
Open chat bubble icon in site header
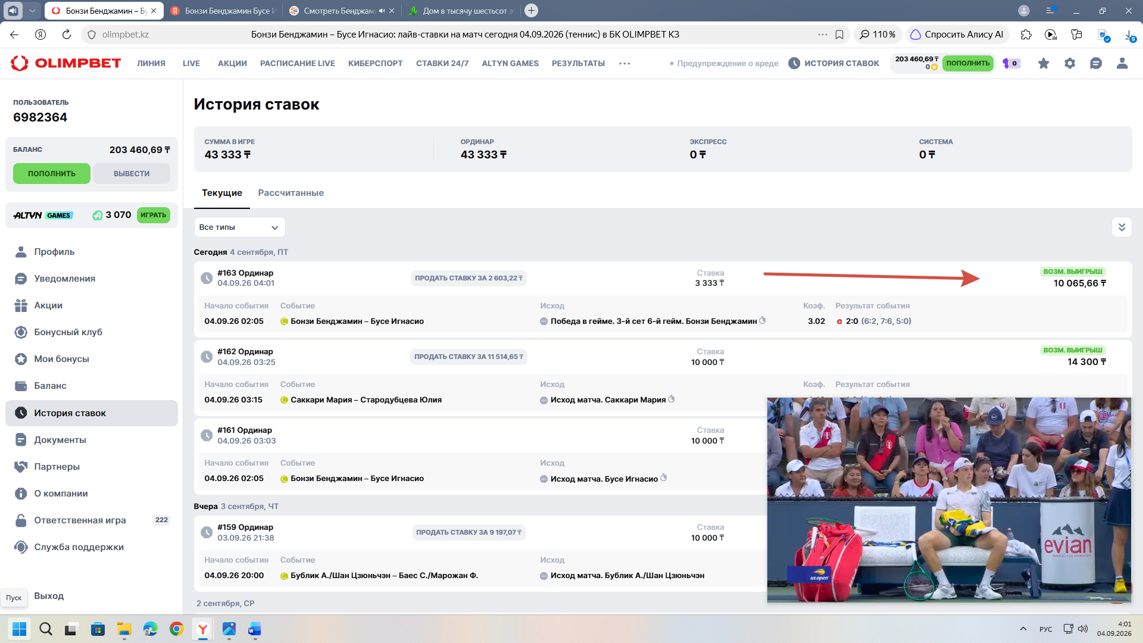point(1096,63)
